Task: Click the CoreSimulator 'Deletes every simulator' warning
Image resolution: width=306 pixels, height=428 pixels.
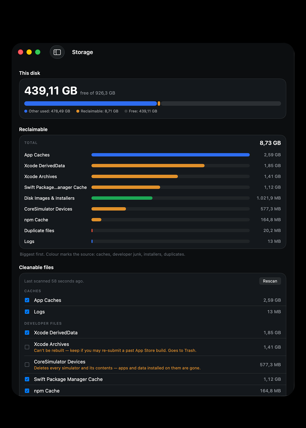Action: (117, 368)
